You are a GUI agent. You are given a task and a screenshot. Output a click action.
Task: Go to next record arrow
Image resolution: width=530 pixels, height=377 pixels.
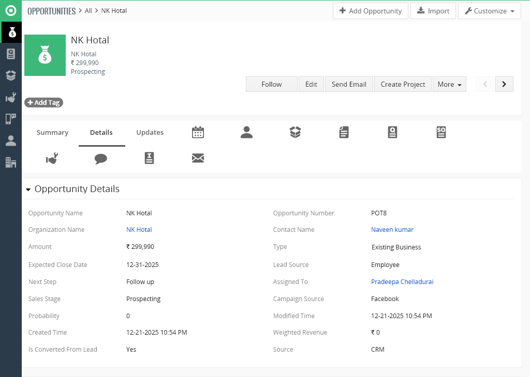coord(504,84)
